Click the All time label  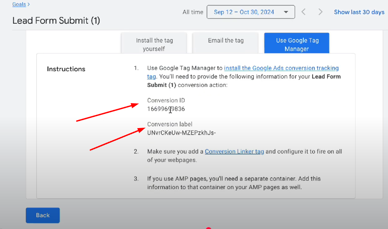pyautogui.click(x=193, y=12)
